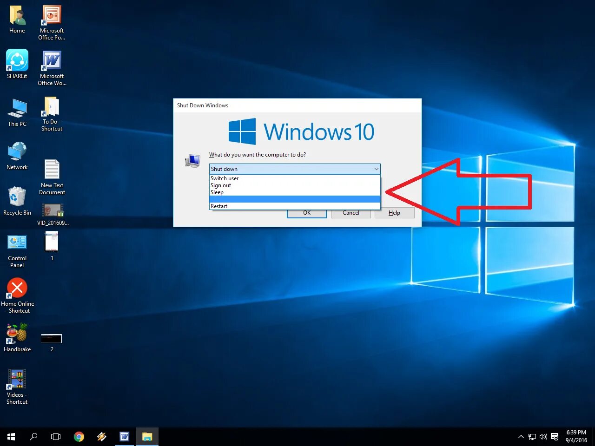Select the VID_201609 video file

tap(53, 215)
